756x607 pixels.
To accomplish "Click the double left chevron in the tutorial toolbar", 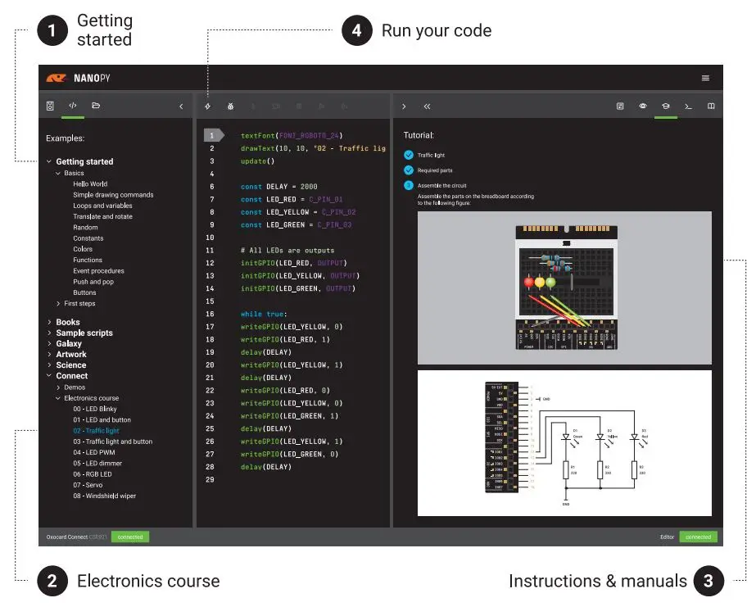I will point(427,106).
